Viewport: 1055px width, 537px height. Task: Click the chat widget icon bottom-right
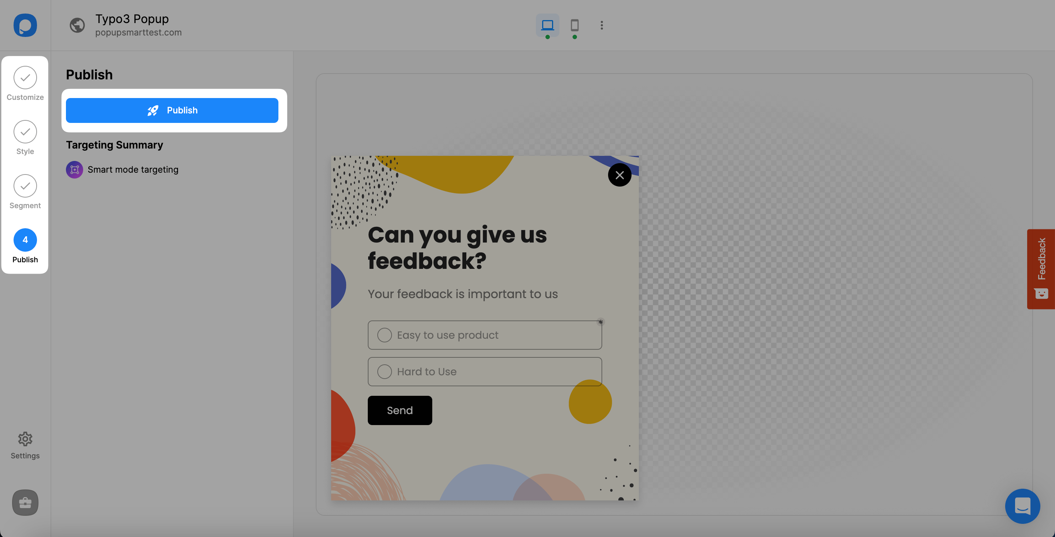1022,504
